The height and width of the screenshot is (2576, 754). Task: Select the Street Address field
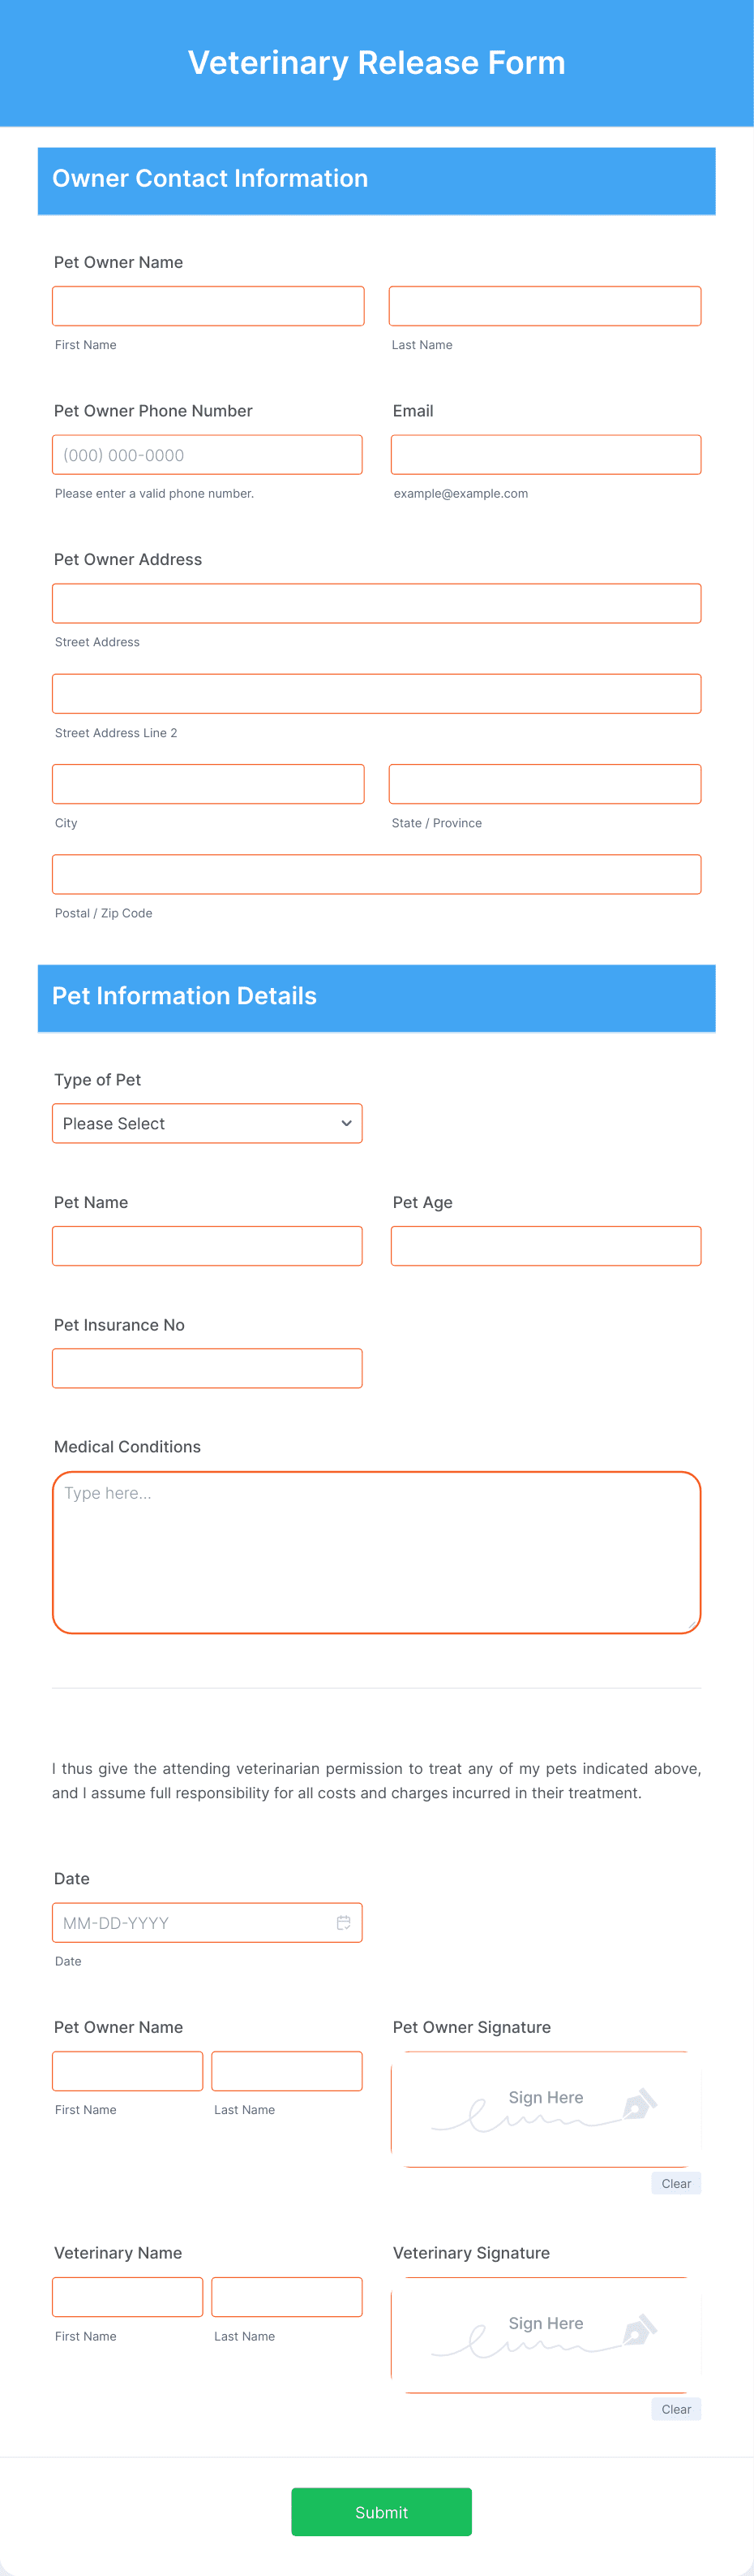(376, 603)
